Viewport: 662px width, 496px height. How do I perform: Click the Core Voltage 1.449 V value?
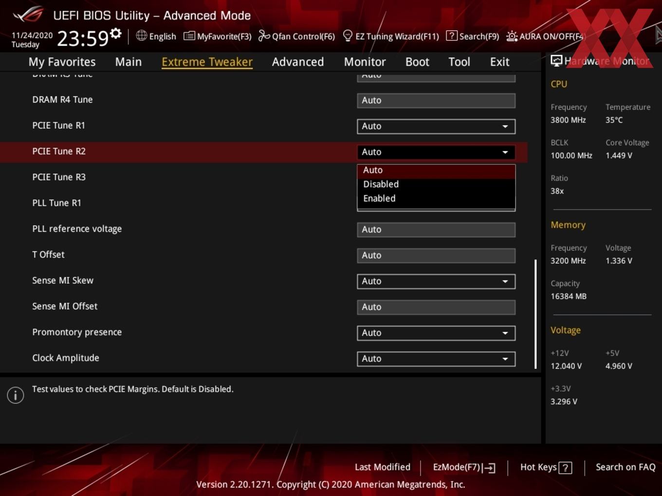619,156
